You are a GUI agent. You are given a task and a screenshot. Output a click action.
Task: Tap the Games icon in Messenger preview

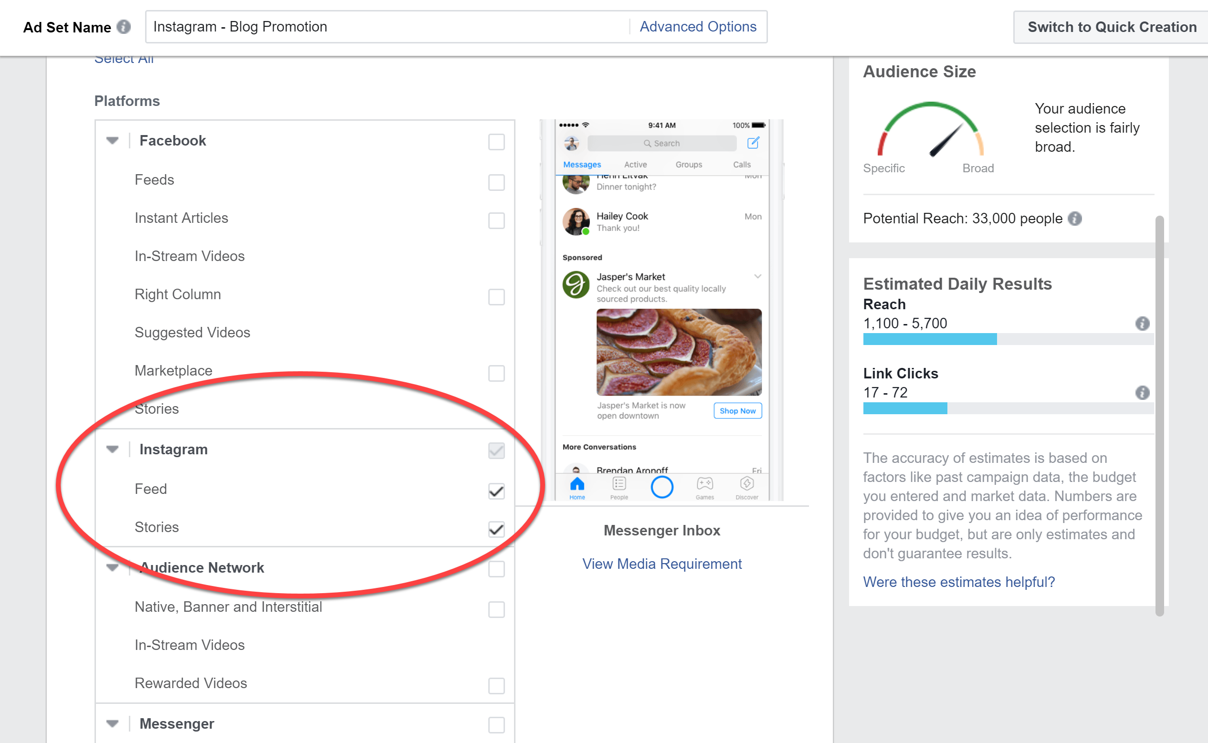pyautogui.click(x=705, y=488)
